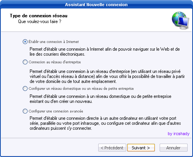Choose the Connexion au réseau d'entreprise radio circle
193x157 pixels.
click(25, 62)
